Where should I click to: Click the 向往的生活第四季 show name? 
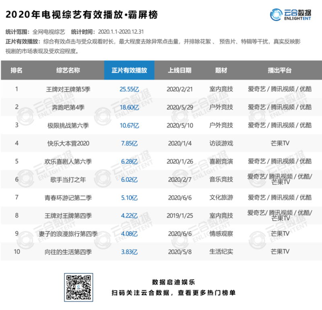tap(68, 252)
